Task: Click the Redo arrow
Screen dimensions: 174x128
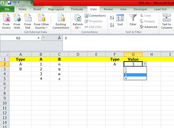Action: [23, 3]
